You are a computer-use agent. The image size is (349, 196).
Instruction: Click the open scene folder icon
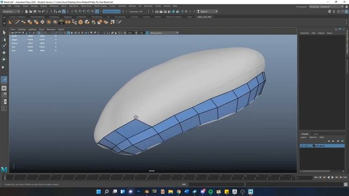pyautogui.click(x=31, y=11)
